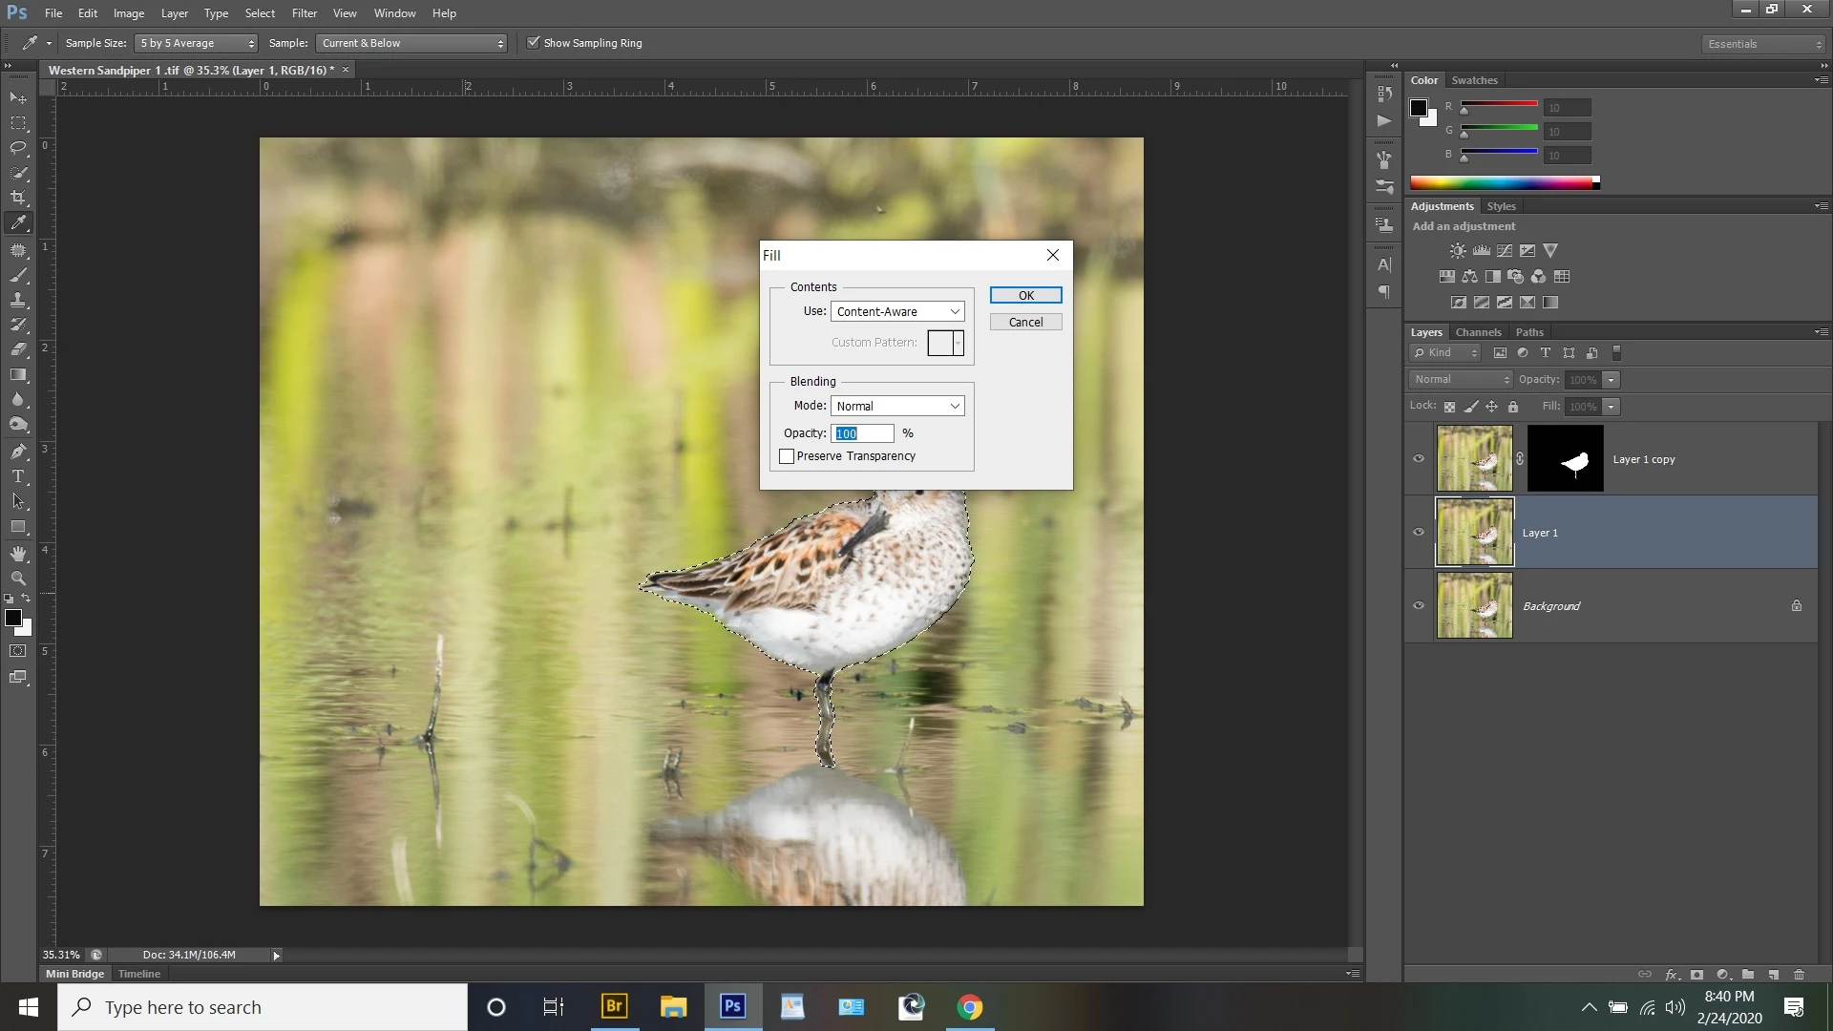Open the Filter menu
Viewport: 1833px width, 1031px height.
pyautogui.click(x=305, y=13)
